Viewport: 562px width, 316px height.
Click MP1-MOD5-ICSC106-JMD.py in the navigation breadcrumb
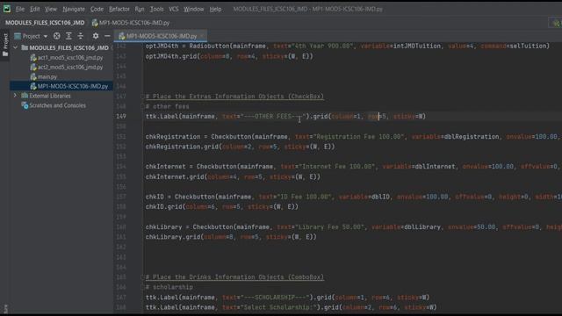click(x=131, y=23)
